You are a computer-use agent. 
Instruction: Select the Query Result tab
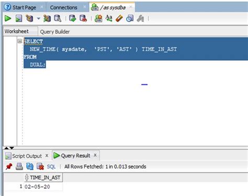click(x=75, y=156)
